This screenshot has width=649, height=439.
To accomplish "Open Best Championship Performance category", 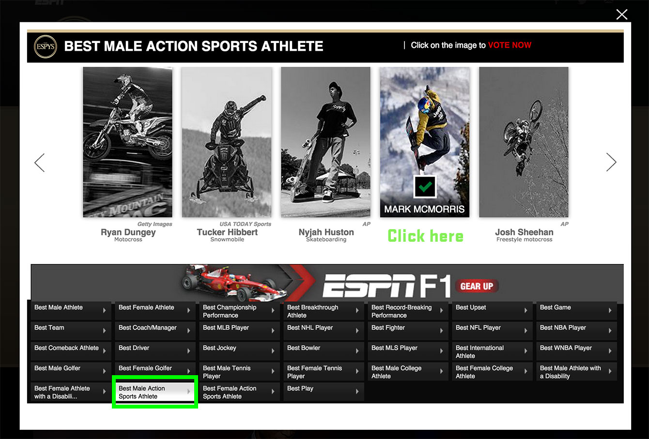I will [x=239, y=310].
